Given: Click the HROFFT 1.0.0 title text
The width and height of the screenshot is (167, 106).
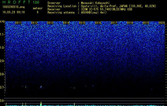Looking at the screenshot, I should 21,2.
